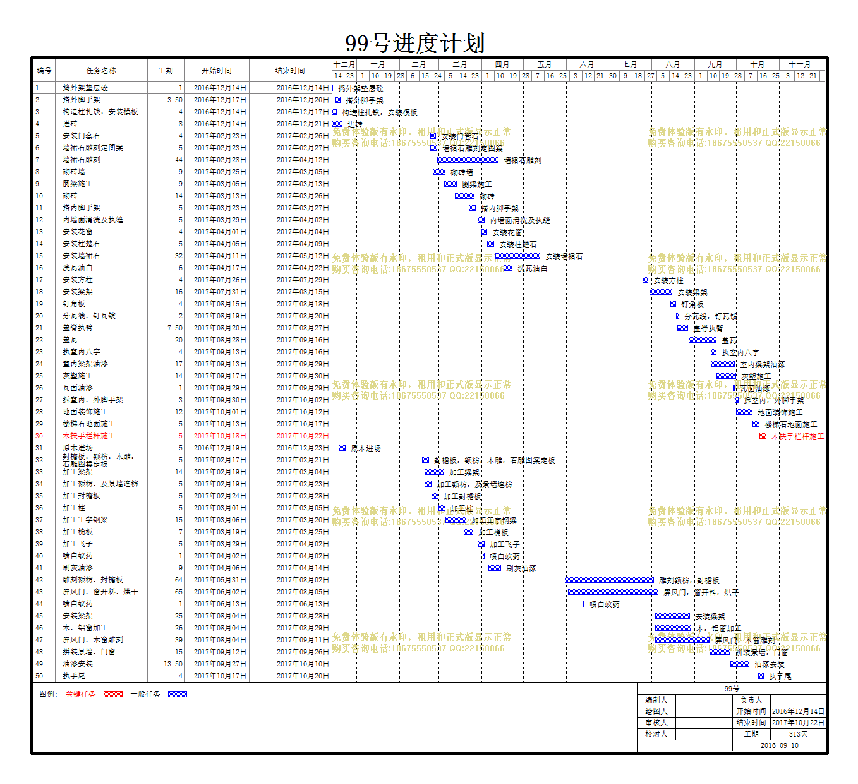The width and height of the screenshot is (858, 784).
Task: Click the 99号进度计划 chart title
Action: point(415,43)
